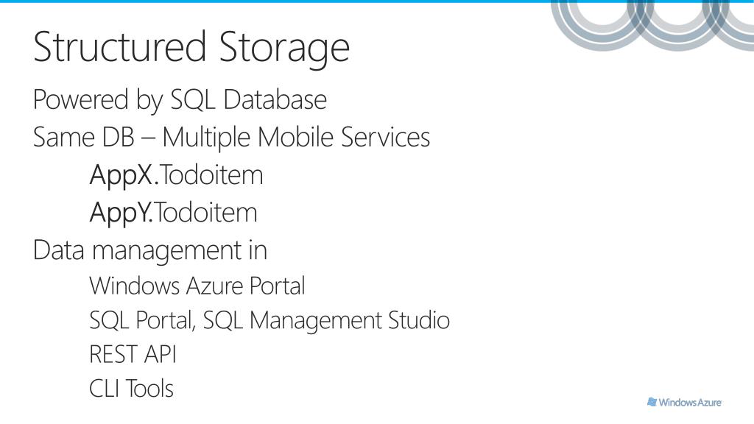
Task: Select the Structured Storage title
Action: 191,47
